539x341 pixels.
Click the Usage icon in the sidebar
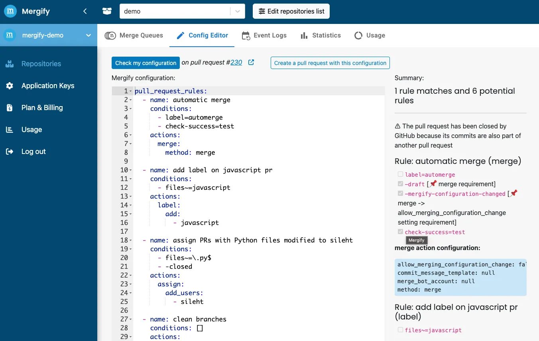pos(9,130)
